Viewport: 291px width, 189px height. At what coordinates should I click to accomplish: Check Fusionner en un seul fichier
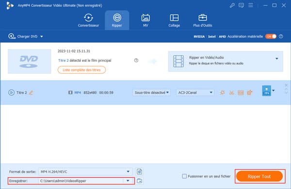[x=184, y=176]
